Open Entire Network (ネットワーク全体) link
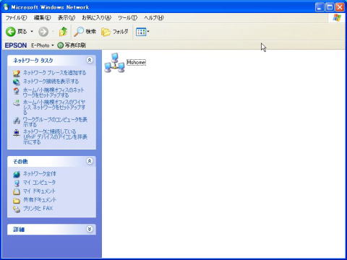Image resolution: width=347 pixels, height=260 pixels. click(40, 173)
